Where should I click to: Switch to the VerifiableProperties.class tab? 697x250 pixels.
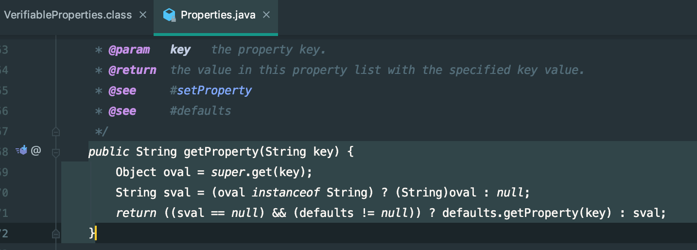pos(68,15)
